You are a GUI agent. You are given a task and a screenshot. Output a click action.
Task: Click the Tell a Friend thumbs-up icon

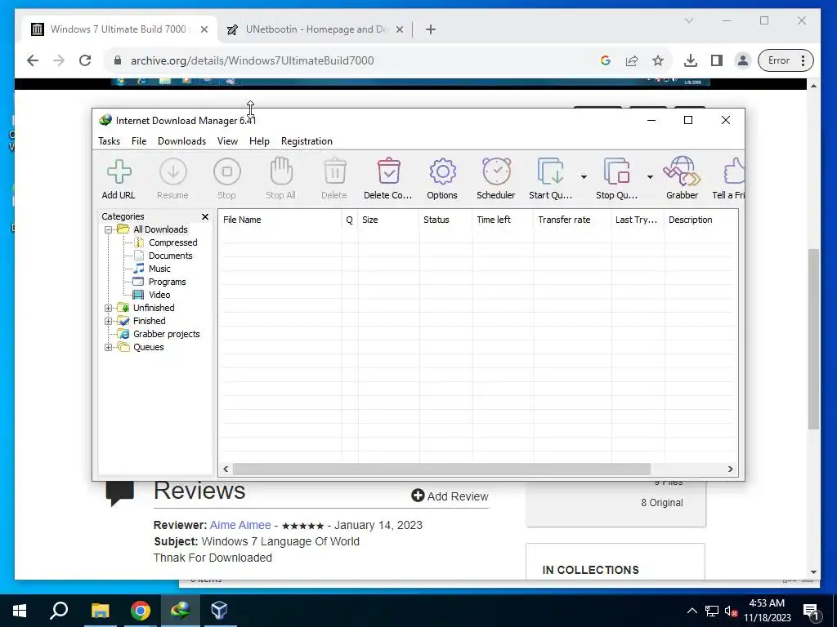pyautogui.click(x=729, y=179)
